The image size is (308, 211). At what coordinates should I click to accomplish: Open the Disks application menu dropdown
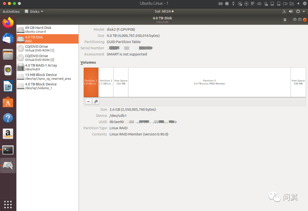tap(34, 12)
